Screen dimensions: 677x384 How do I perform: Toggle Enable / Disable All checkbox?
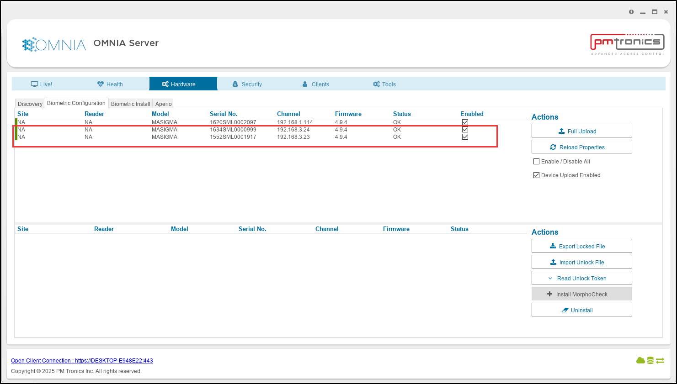point(537,162)
